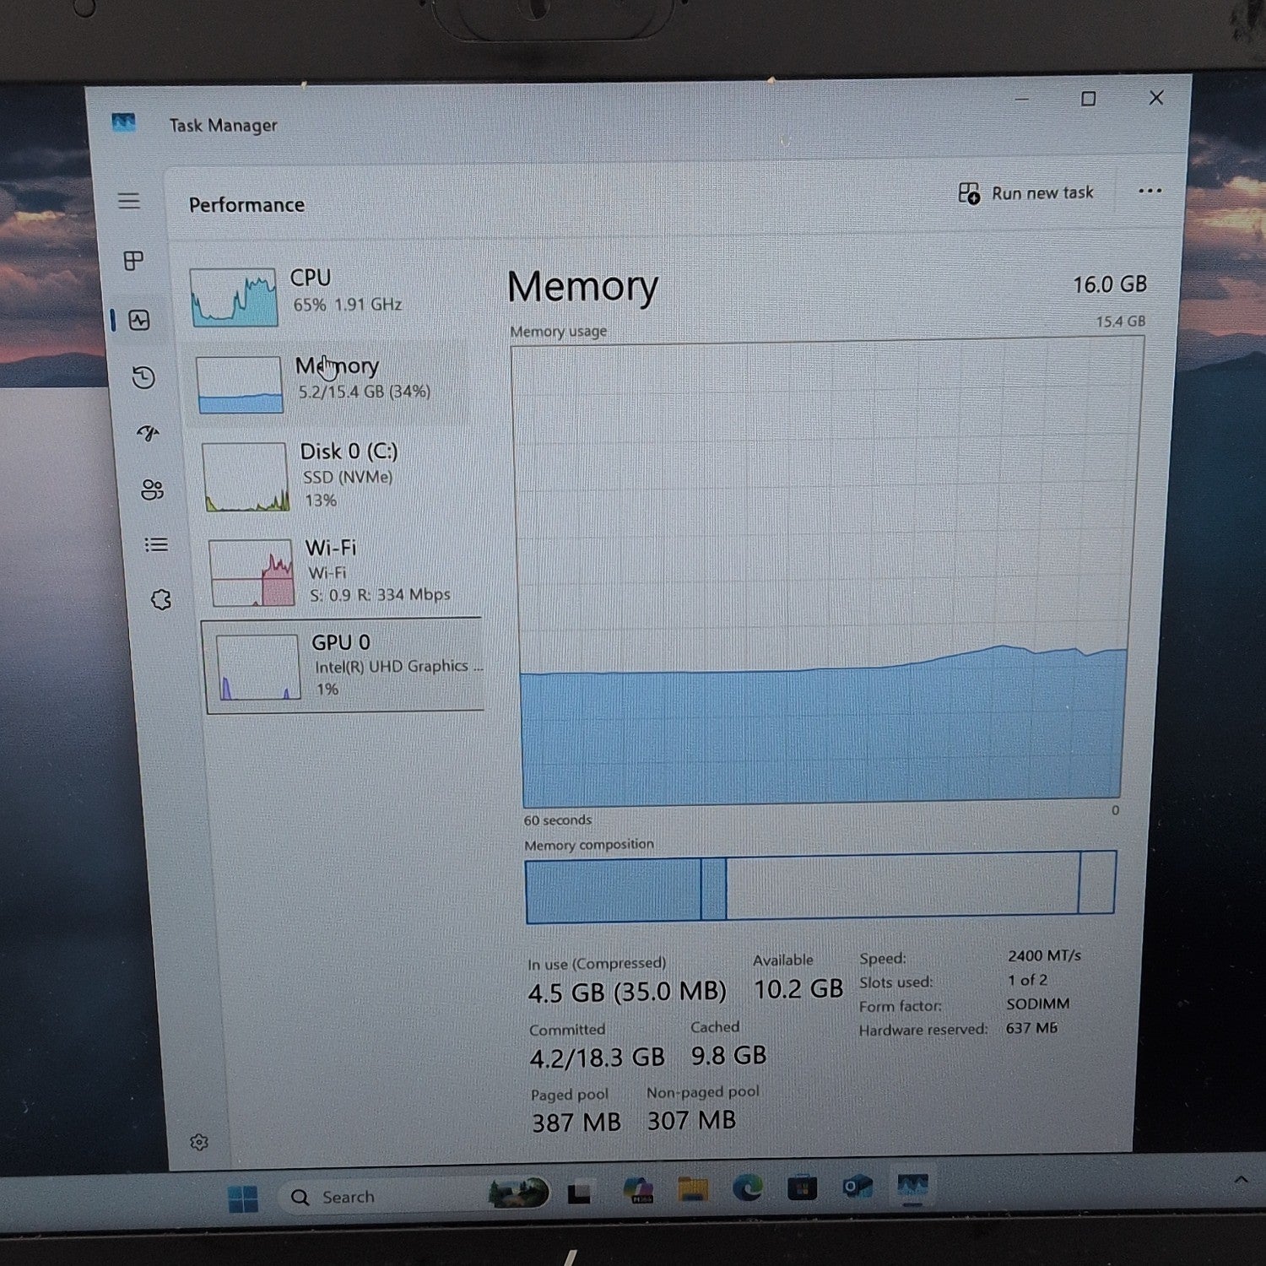Select the Performance page sidebar icon
Image resolution: width=1266 pixels, height=1266 pixels.
click(139, 320)
